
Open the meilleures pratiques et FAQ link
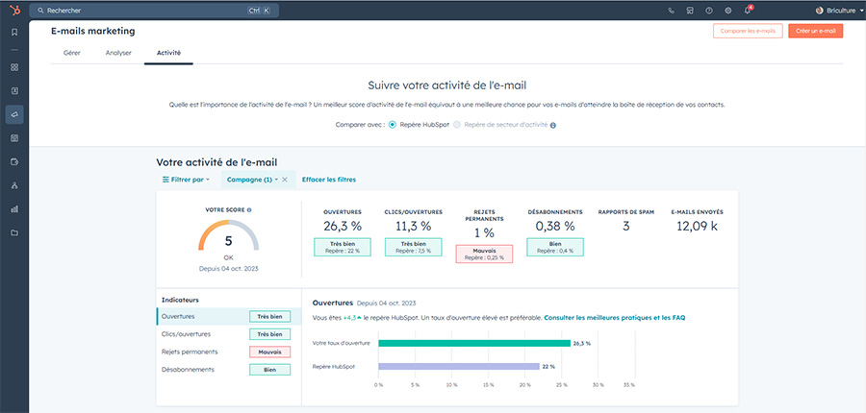pyautogui.click(x=614, y=317)
